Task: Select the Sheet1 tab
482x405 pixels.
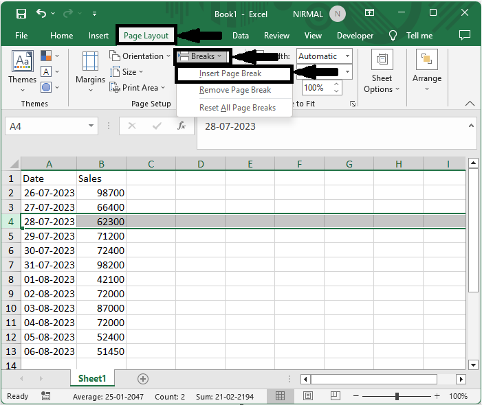Action: [x=92, y=379]
